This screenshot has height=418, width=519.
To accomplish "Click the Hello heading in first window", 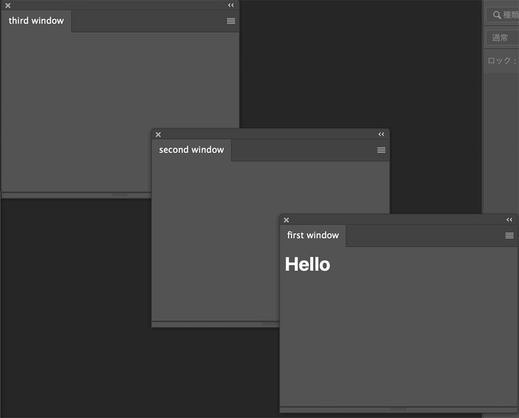I will tap(308, 264).
